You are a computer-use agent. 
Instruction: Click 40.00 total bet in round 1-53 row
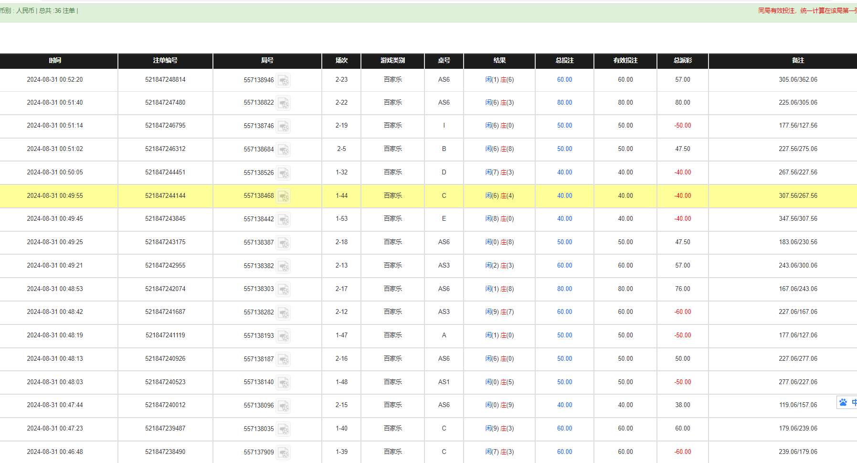[x=564, y=219]
